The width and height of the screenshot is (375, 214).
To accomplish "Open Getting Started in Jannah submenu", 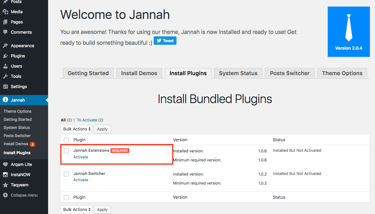I will (17, 119).
